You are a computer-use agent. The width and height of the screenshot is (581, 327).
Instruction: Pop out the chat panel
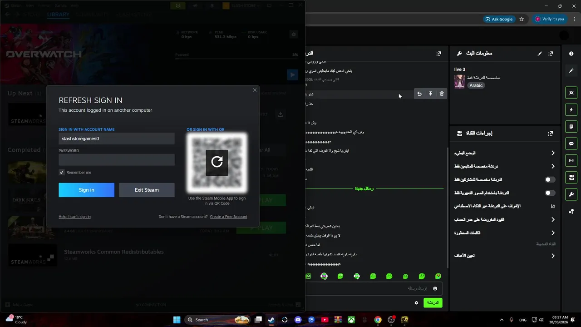(438, 54)
